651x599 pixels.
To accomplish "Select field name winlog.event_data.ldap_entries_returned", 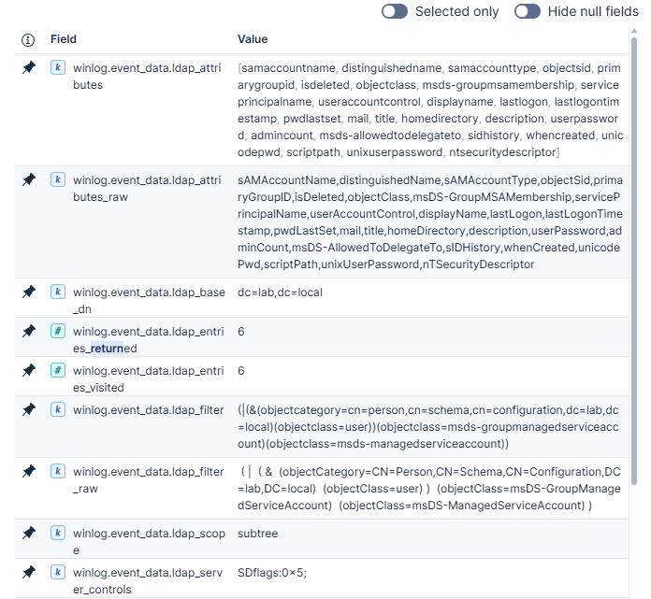I will 148,340.
